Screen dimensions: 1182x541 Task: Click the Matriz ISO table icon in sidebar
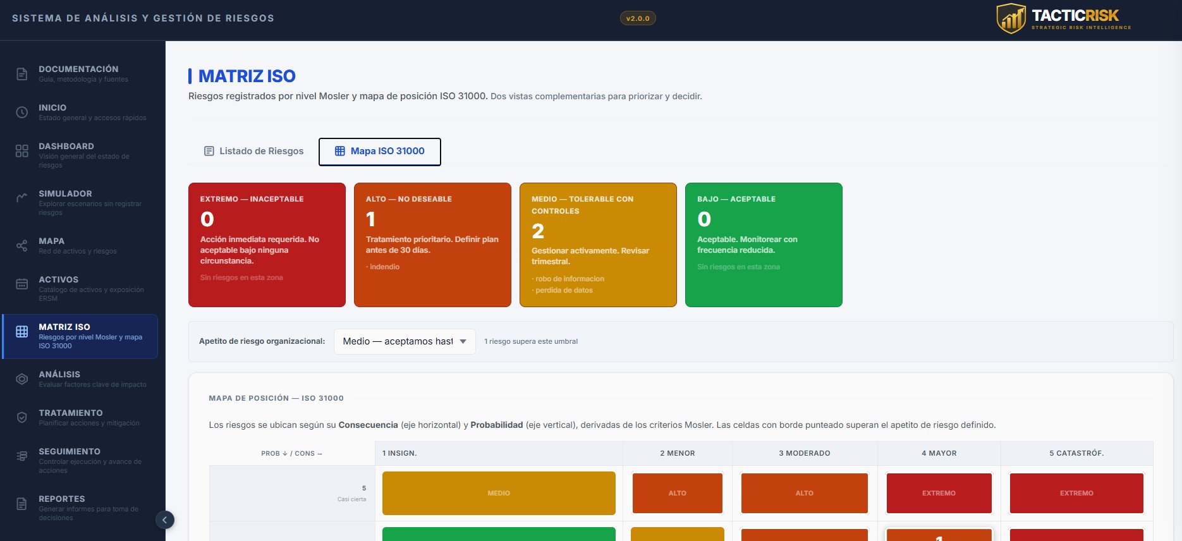click(21, 332)
